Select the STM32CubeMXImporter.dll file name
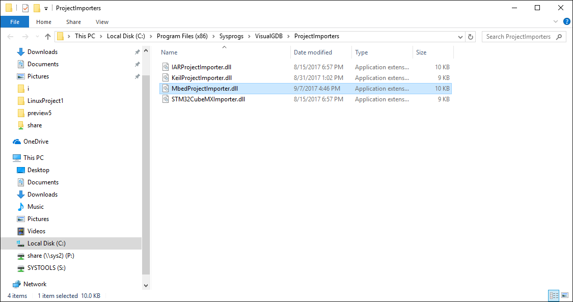573x302 pixels. (x=208, y=99)
